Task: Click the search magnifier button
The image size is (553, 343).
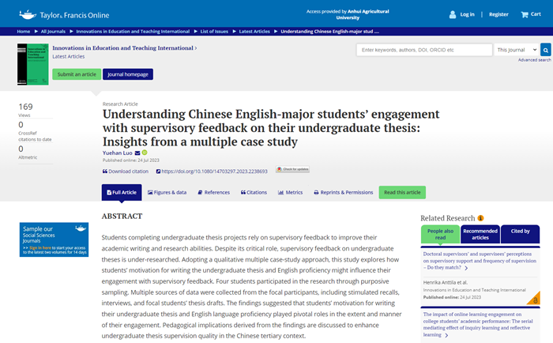Action: [x=544, y=50]
